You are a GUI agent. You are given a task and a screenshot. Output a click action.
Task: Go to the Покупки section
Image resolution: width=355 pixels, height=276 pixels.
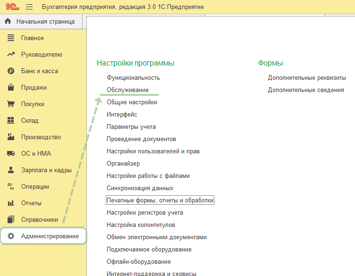43,104
